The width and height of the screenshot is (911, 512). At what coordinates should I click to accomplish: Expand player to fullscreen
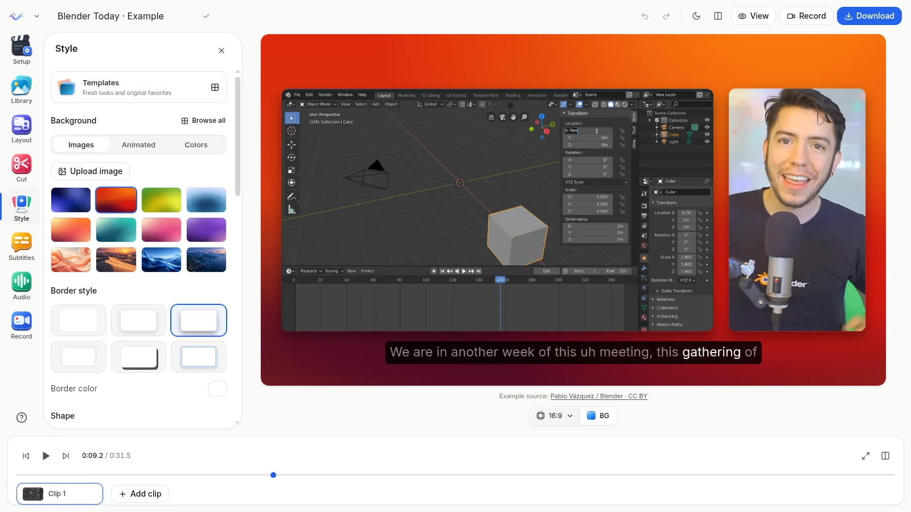coord(865,456)
